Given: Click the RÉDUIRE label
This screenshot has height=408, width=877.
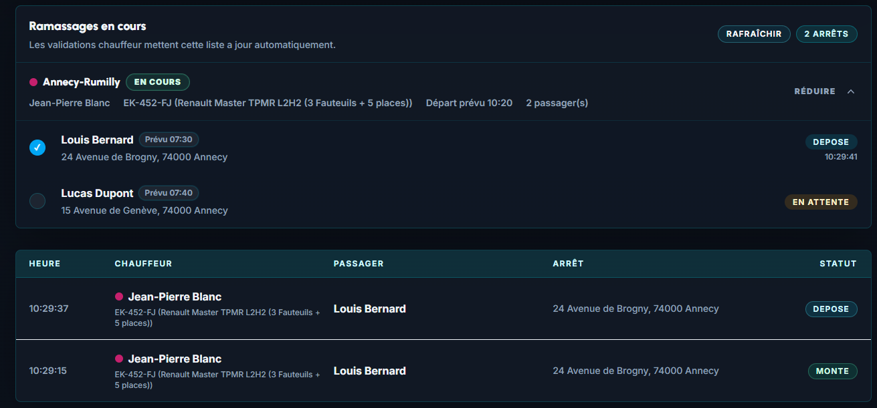Looking at the screenshot, I should (814, 91).
